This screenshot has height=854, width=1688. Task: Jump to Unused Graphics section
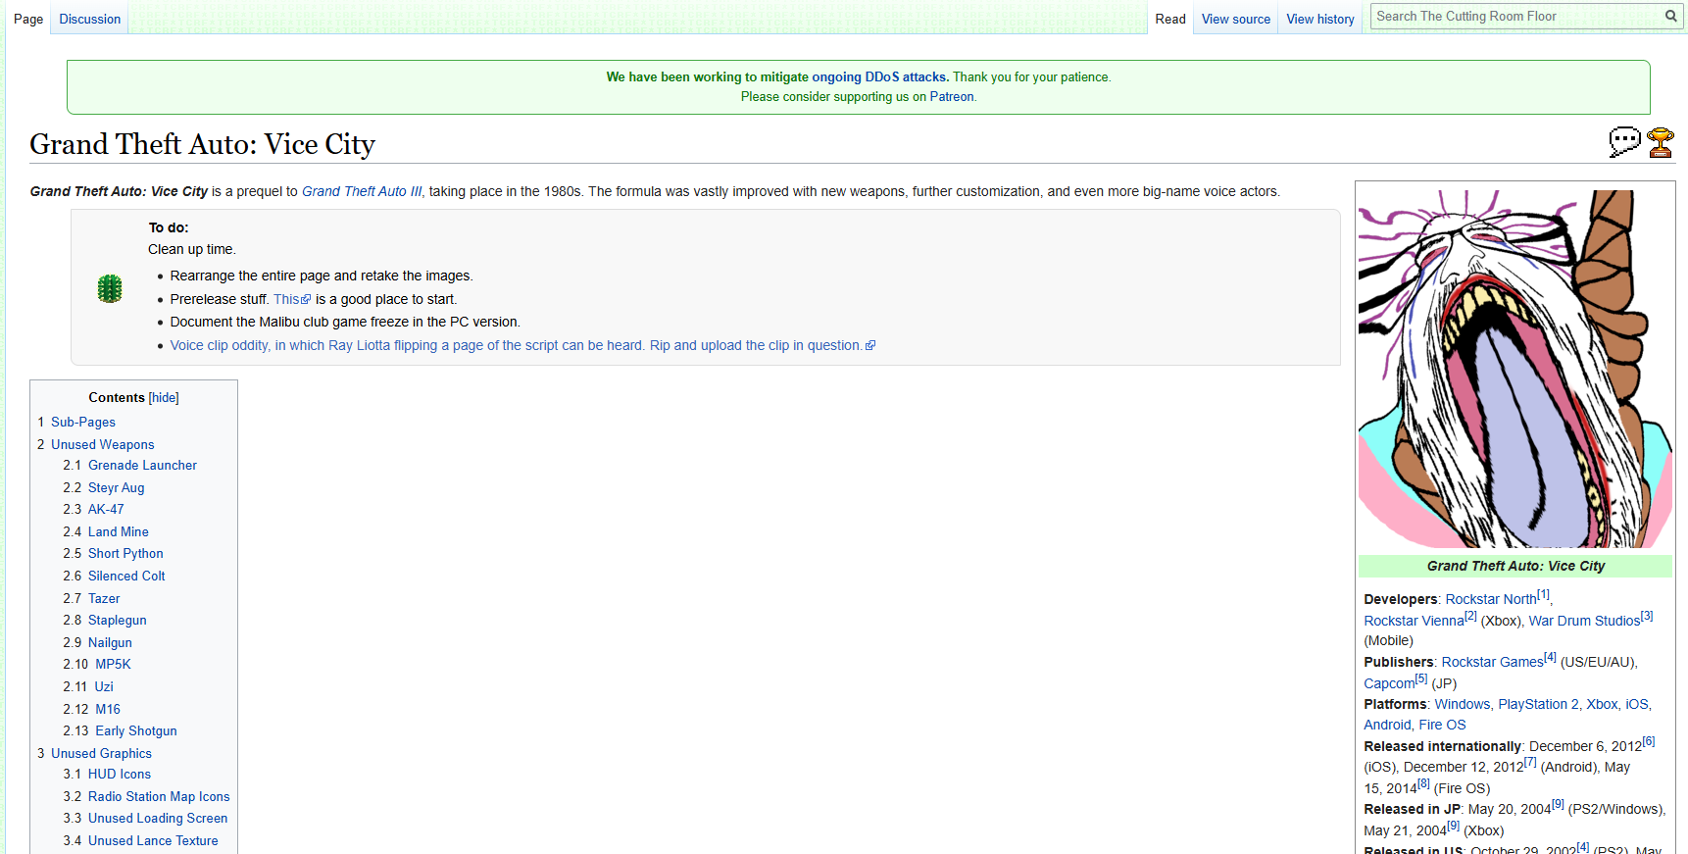click(x=101, y=753)
